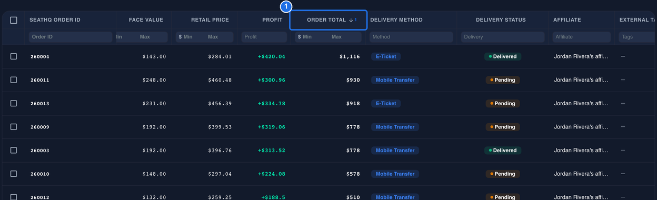Click face value $231.00
Viewport: 657px width, 200px height.
point(154,104)
